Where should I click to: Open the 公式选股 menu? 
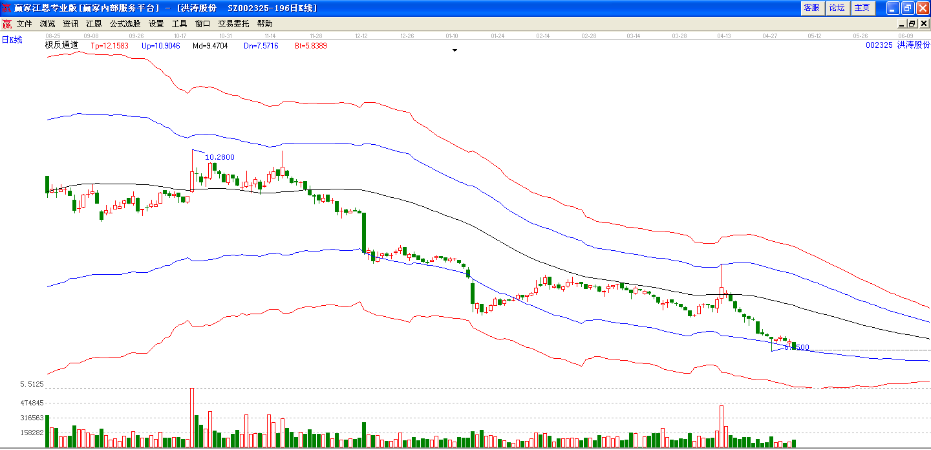[x=125, y=24]
